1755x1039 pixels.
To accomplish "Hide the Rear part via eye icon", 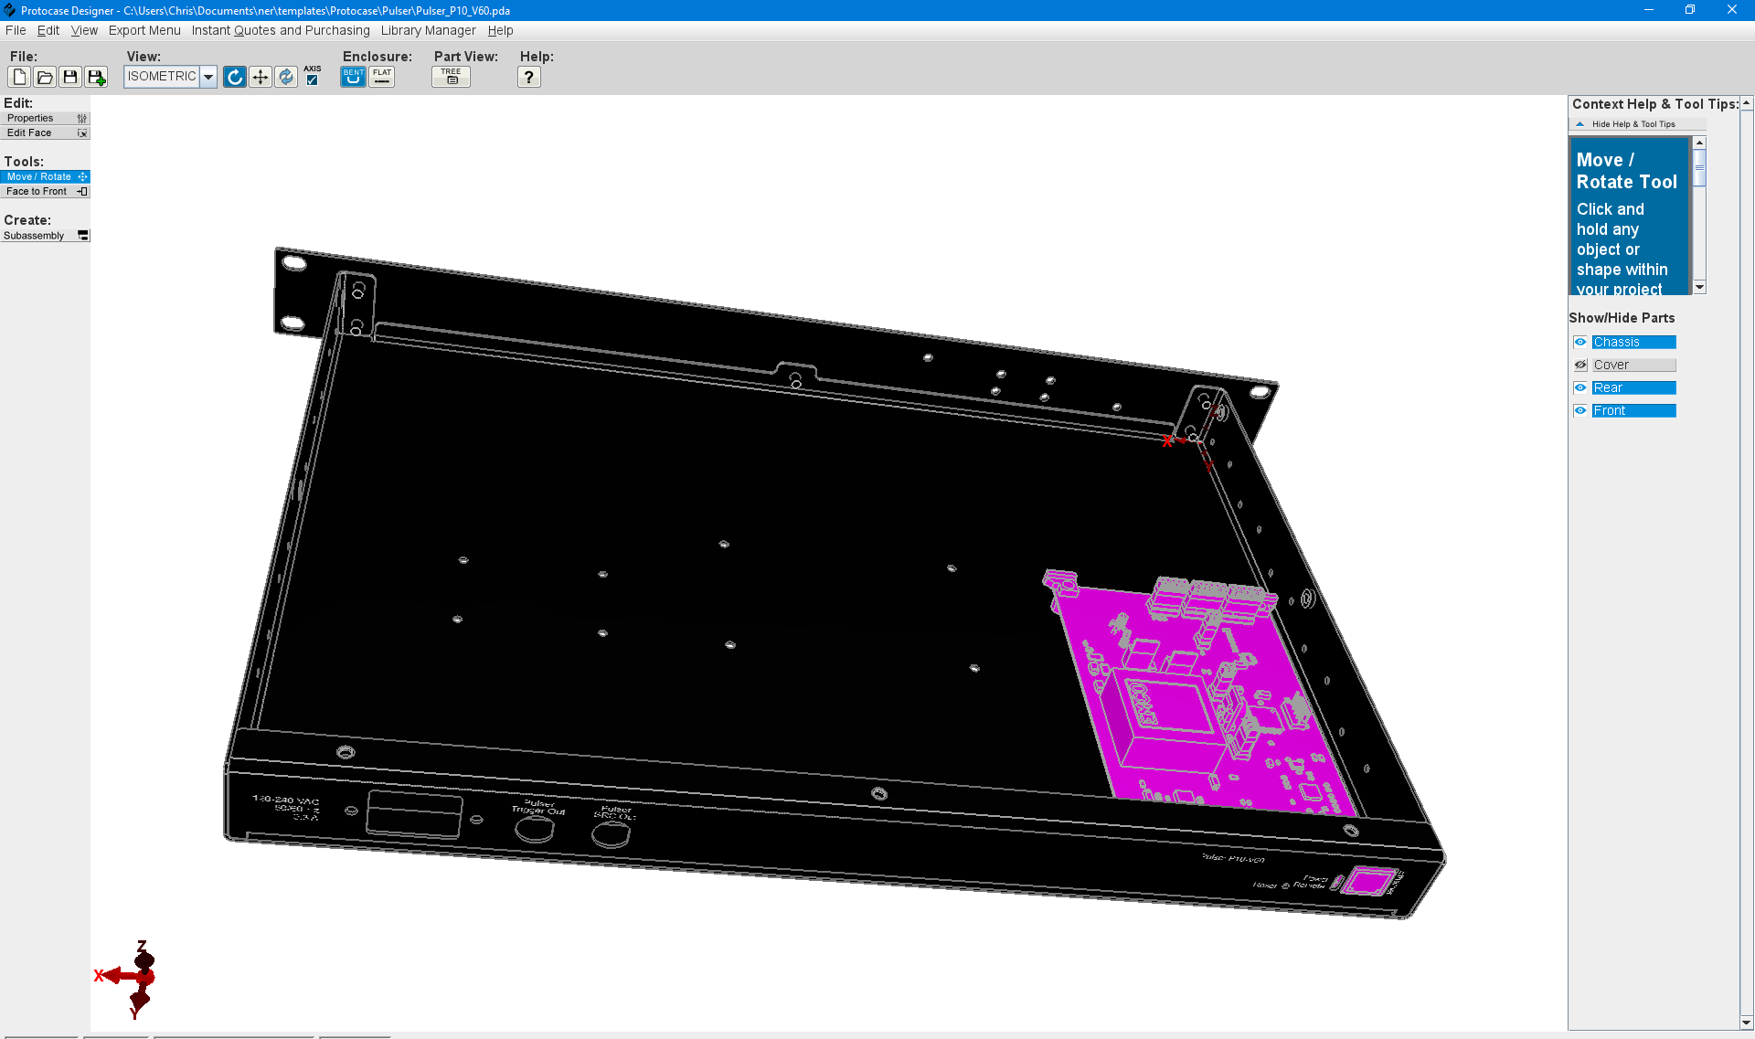I will pos(1580,387).
